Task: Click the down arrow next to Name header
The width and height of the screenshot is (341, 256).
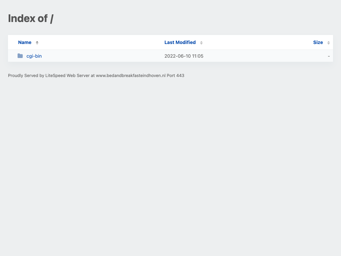Action: pyautogui.click(x=37, y=44)
